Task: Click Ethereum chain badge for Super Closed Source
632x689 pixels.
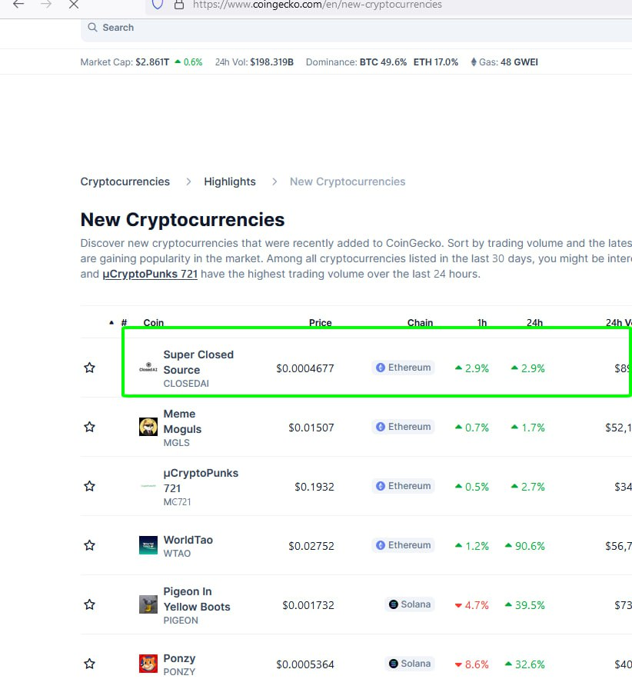Action: tap(403, 368)
